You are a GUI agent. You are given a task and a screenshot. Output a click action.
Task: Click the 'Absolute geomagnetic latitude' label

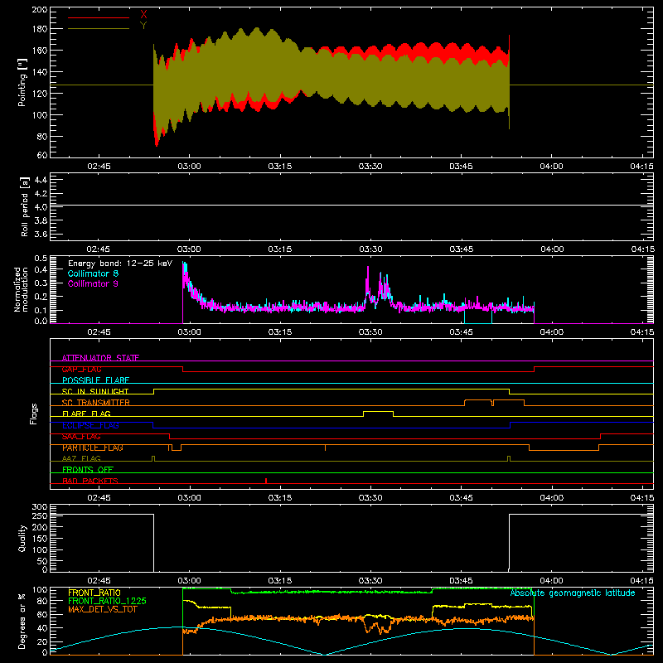[x=573, y=593]
